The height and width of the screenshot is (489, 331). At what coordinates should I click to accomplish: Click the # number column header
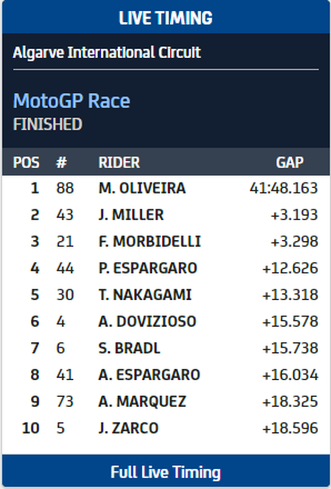61,162
